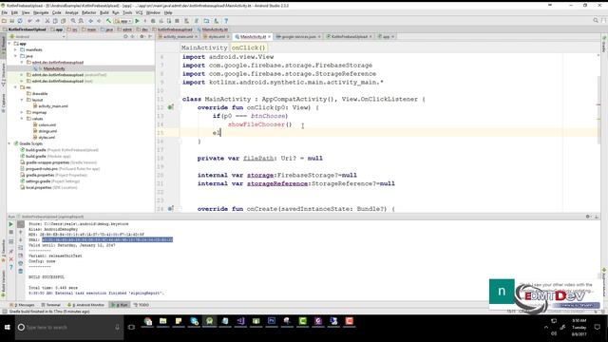Collapse the res folder node

click(16, 87)
